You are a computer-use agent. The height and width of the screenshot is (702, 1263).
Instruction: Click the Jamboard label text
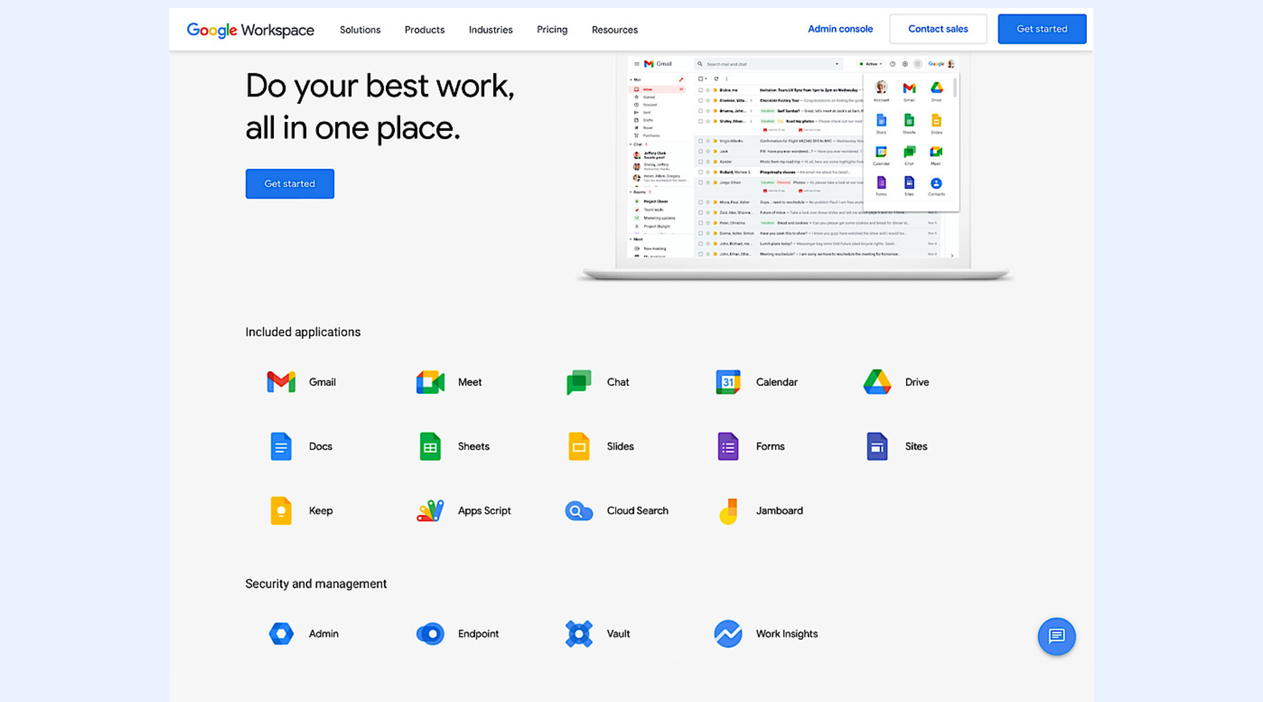(x=779, y=511)
